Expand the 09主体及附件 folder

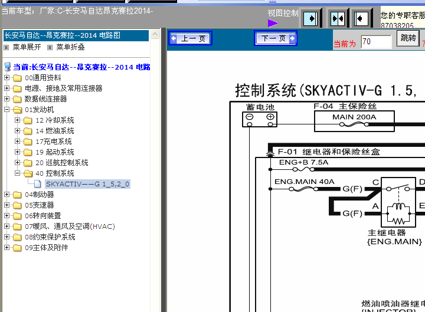[6, 247]
